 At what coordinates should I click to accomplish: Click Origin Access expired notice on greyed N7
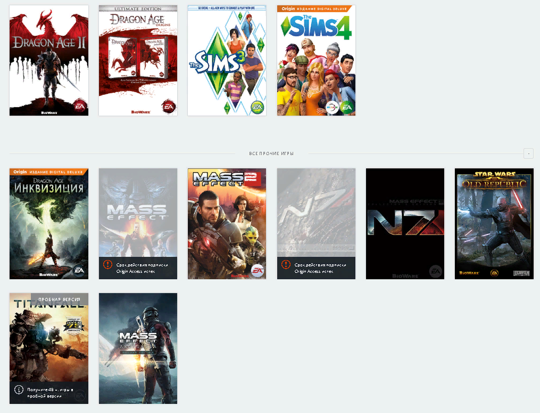[316, 268]
